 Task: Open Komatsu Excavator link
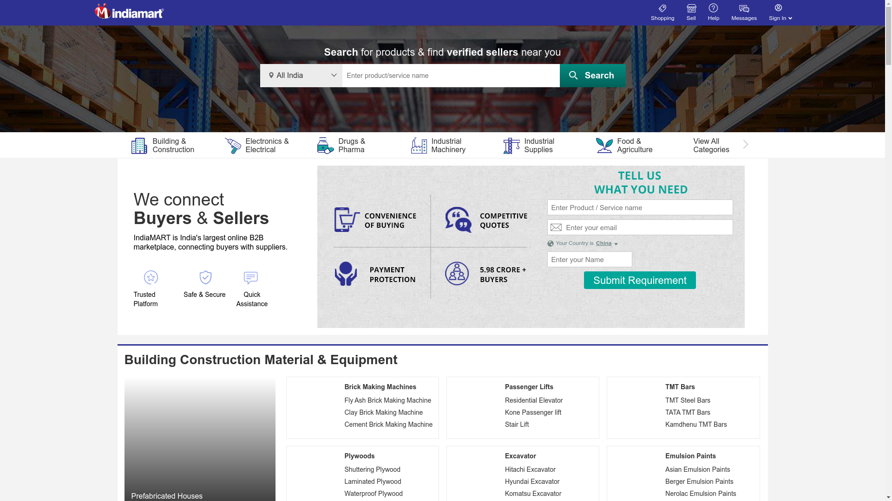533,494
